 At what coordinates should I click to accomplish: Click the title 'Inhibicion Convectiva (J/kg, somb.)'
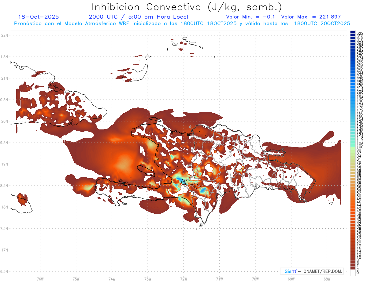(187, 7)
